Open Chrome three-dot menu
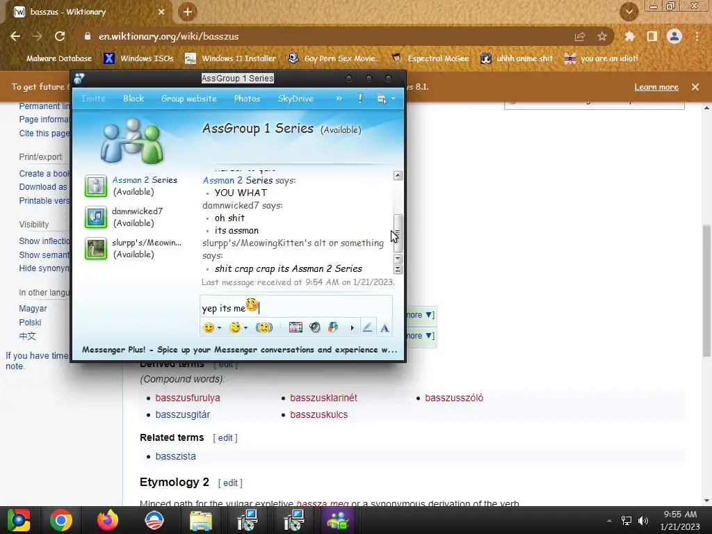Screen dimensions: 712x534 click(697, 36)
